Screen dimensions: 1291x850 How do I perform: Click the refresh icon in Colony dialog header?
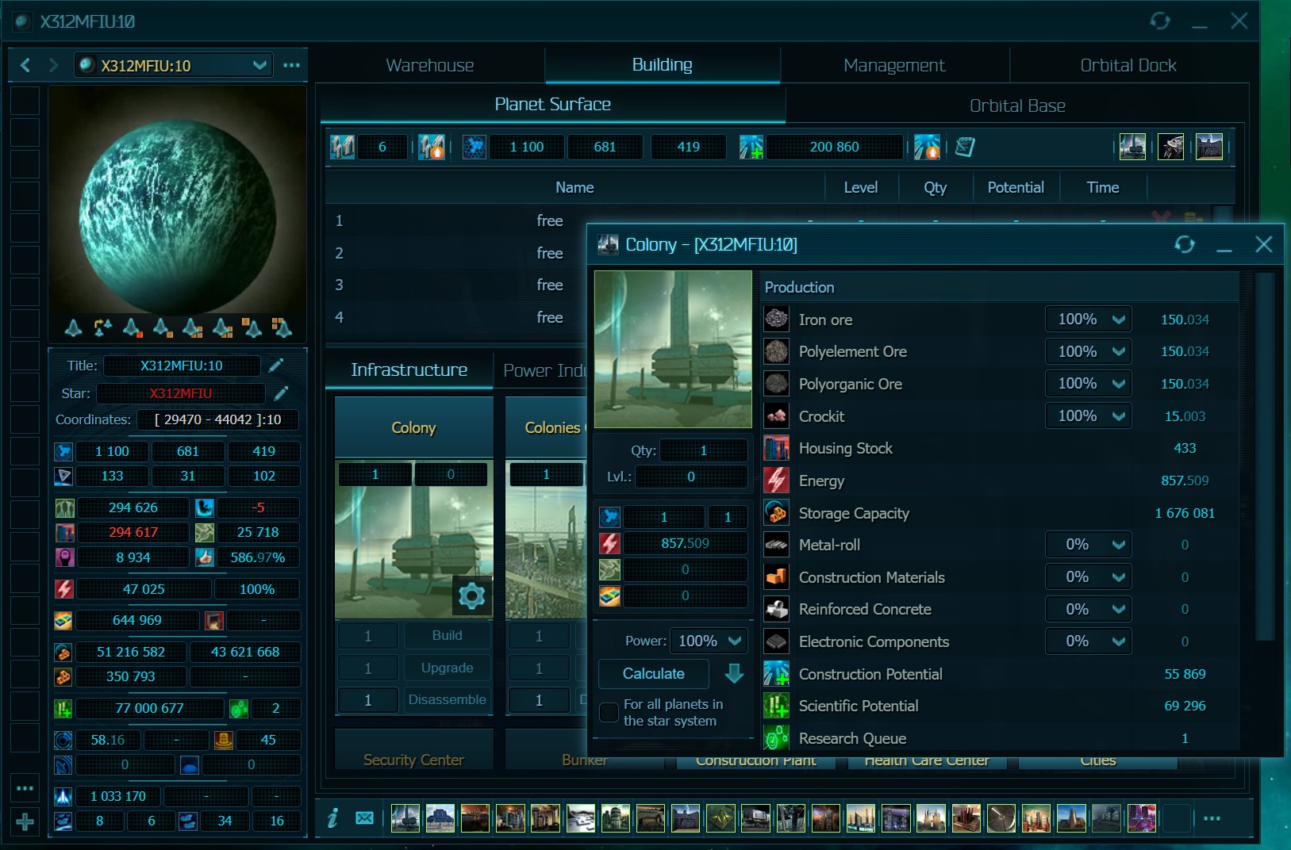(1184, 245)
